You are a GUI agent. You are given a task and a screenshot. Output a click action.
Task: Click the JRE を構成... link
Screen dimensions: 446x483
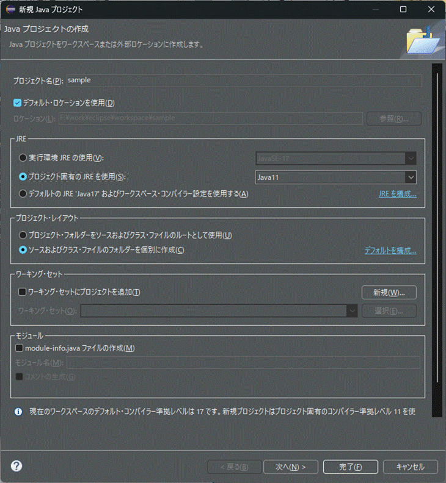[398, 194]
